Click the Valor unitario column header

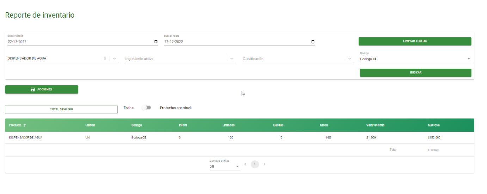(x=375, y=125)
